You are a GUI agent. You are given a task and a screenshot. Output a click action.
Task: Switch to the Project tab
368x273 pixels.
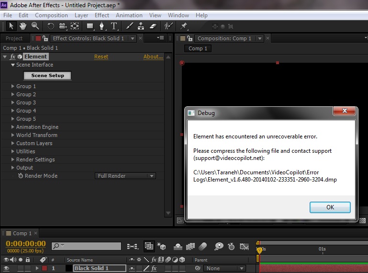click(x=14, y=38)
